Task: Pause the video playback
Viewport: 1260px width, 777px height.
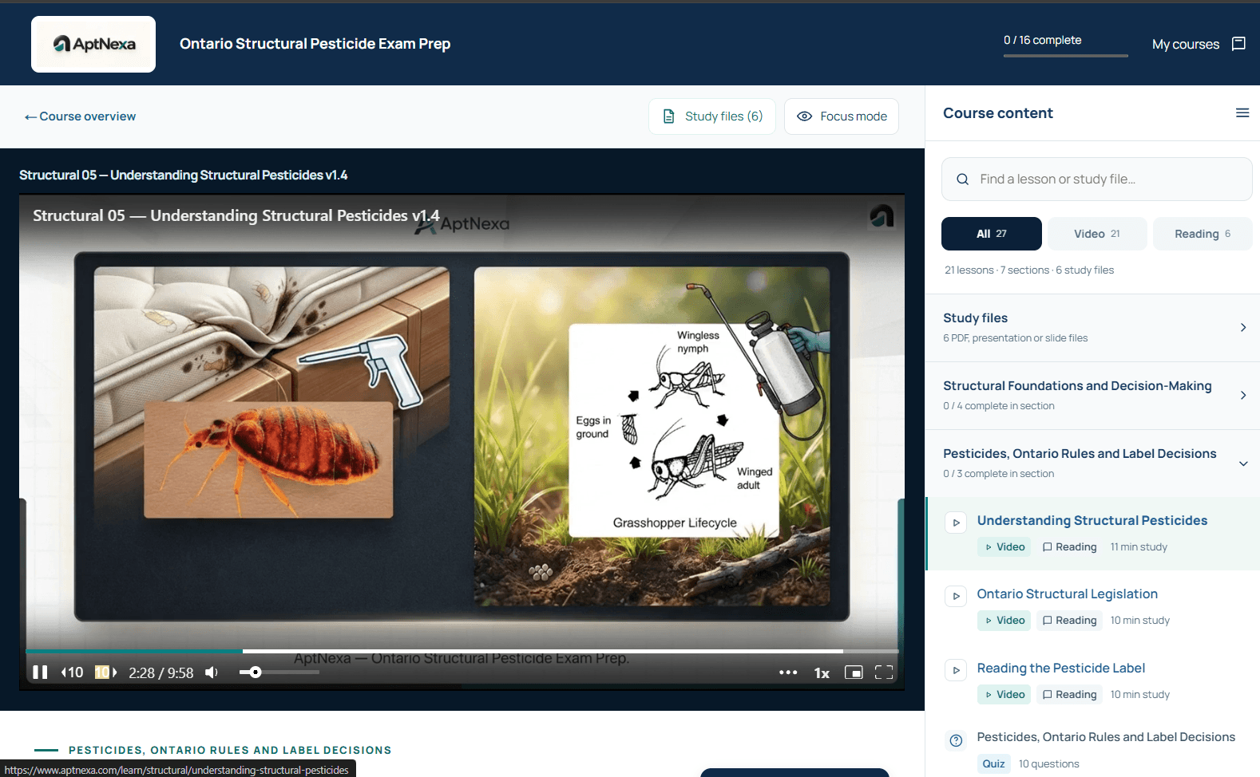Action: click(40, 672)
